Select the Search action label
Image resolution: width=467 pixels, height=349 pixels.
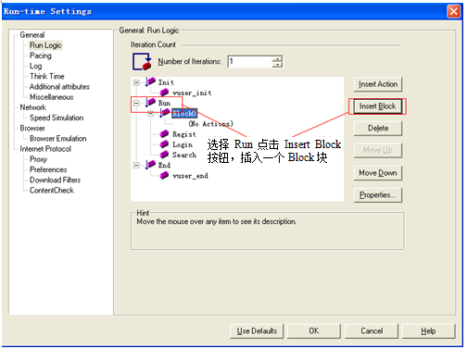tap(184, 155)
